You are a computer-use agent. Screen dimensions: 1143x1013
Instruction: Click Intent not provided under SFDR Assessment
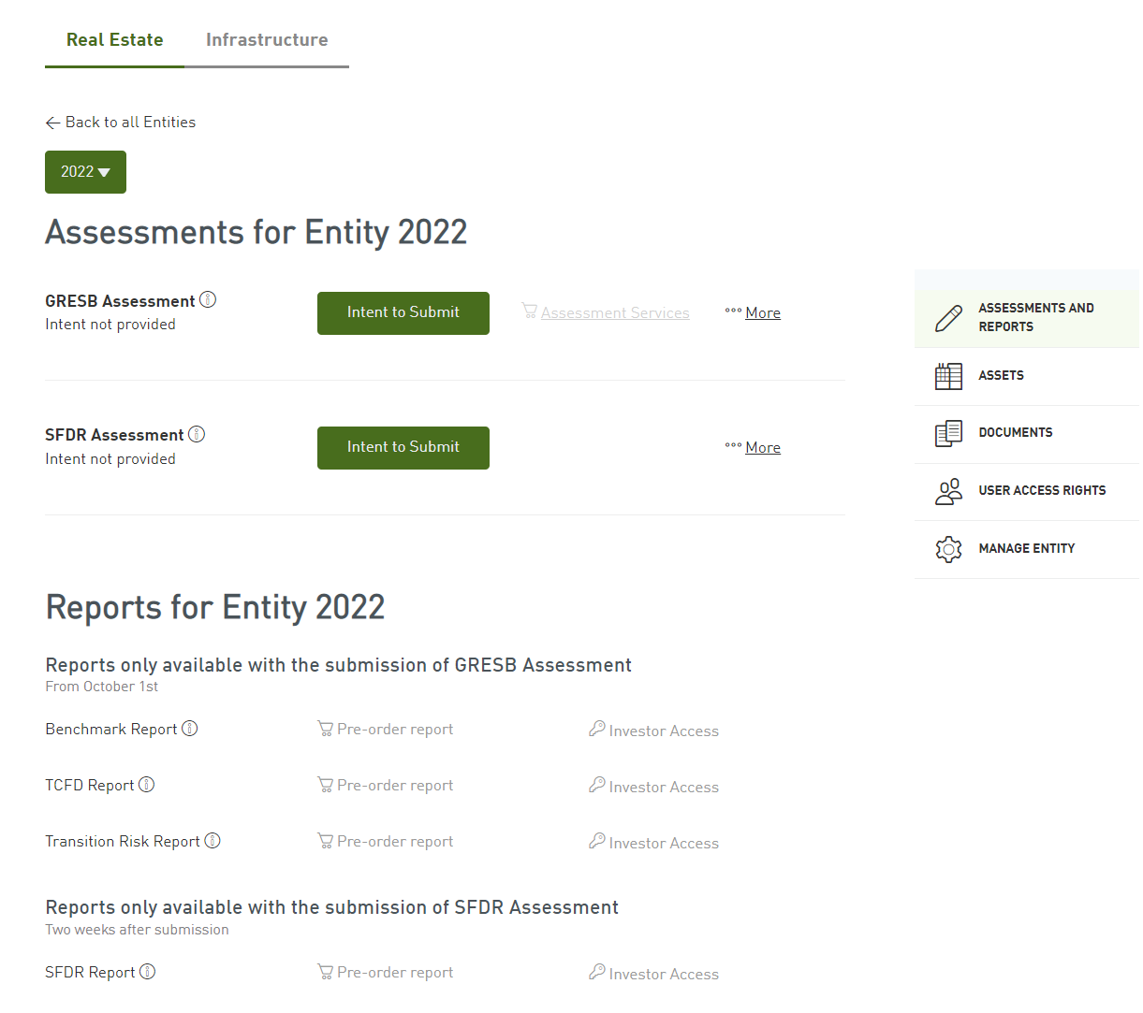(110, 459)
